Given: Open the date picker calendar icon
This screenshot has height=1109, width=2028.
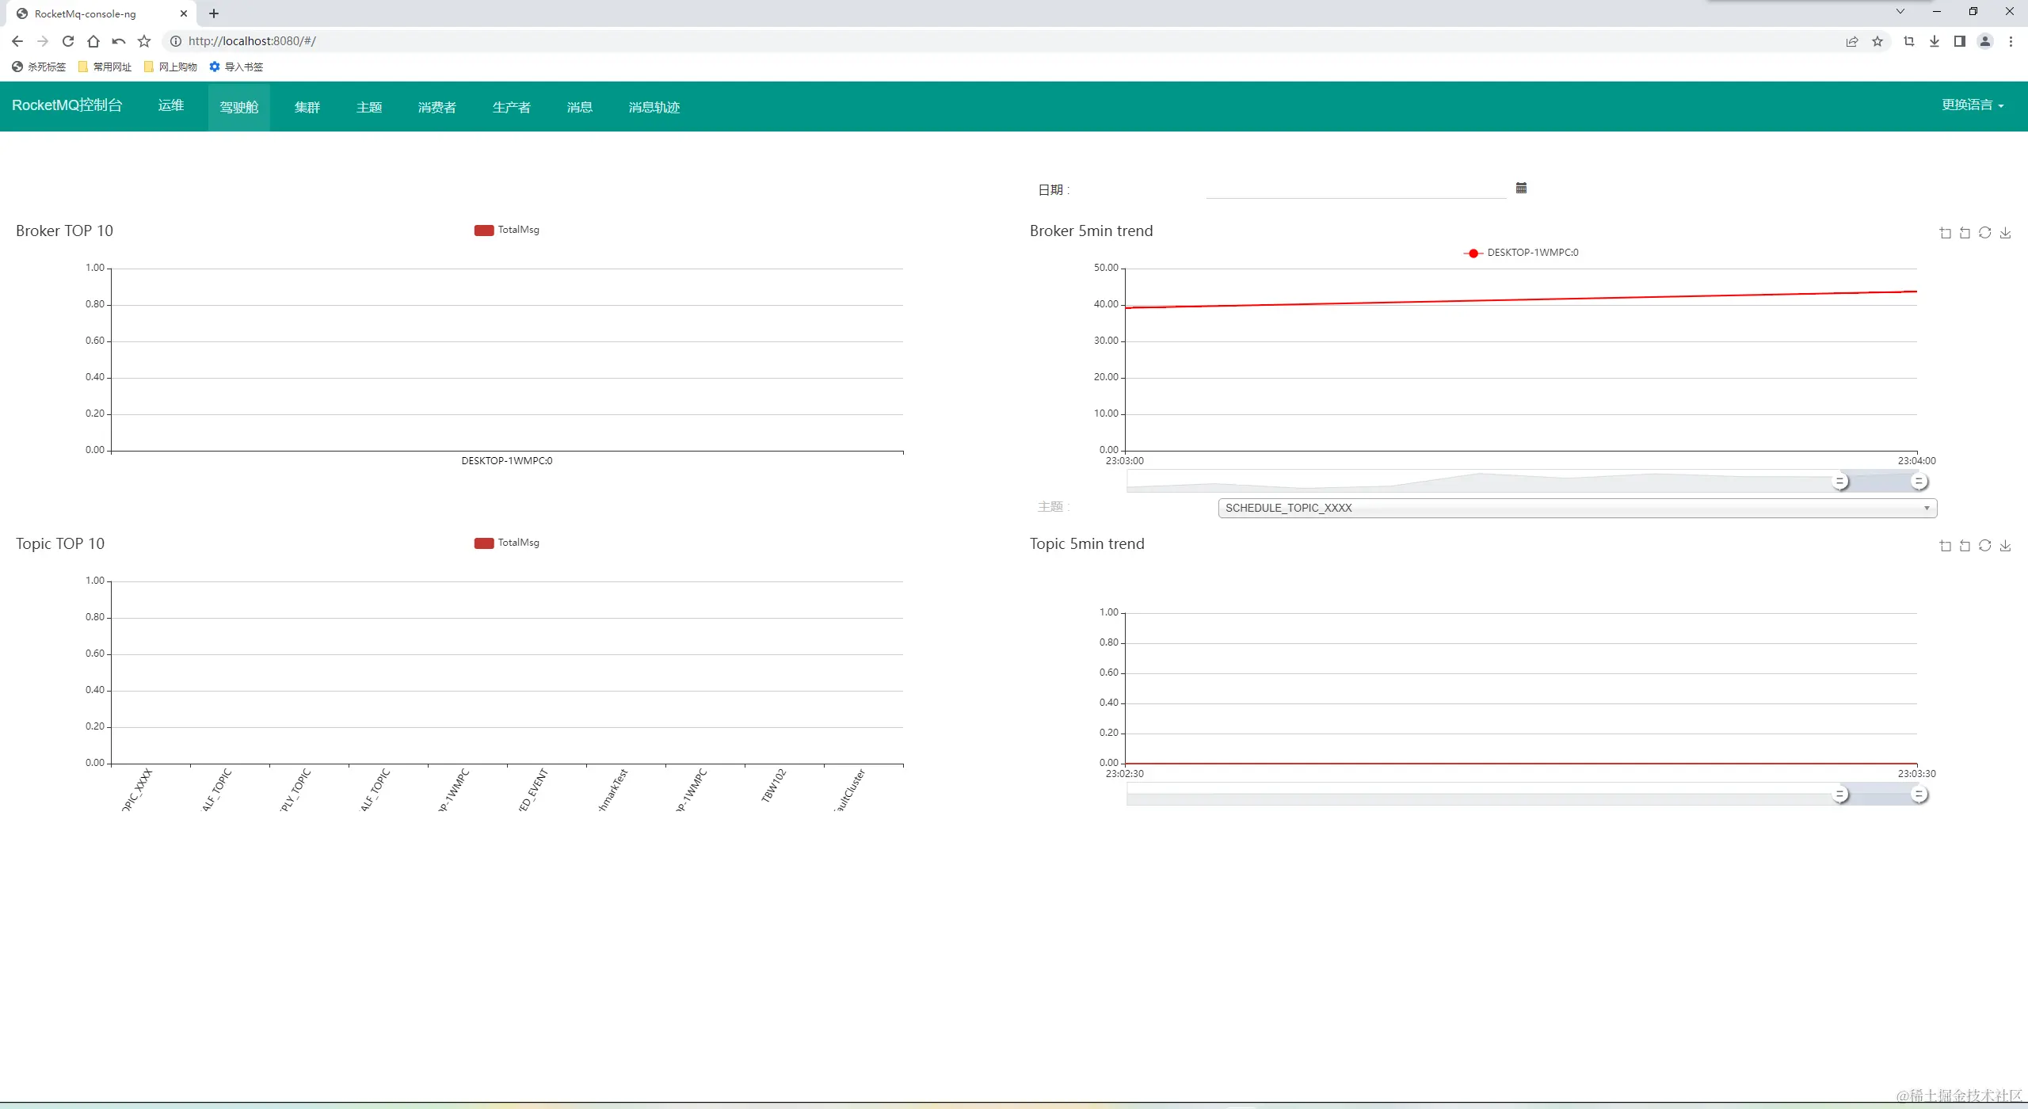Looking at the screenshot, I should [1521, 188].
